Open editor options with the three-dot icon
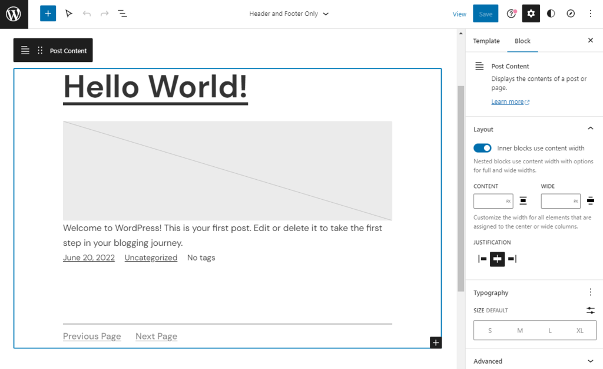Image resolution: width=603 pixels, height=369 pixels. pos(591,13)
